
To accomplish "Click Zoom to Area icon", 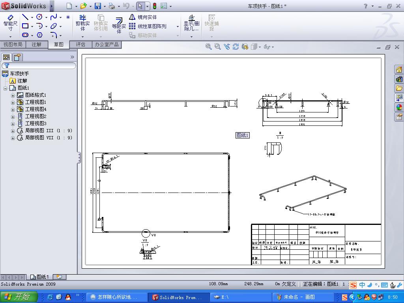I will [x=218, y=47].
